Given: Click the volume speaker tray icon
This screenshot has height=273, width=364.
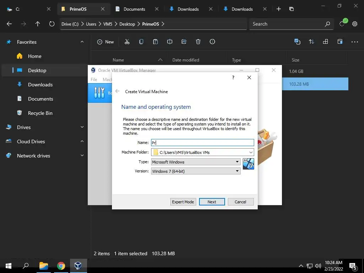Looking at the screenshot, I should tap(318, 266).
